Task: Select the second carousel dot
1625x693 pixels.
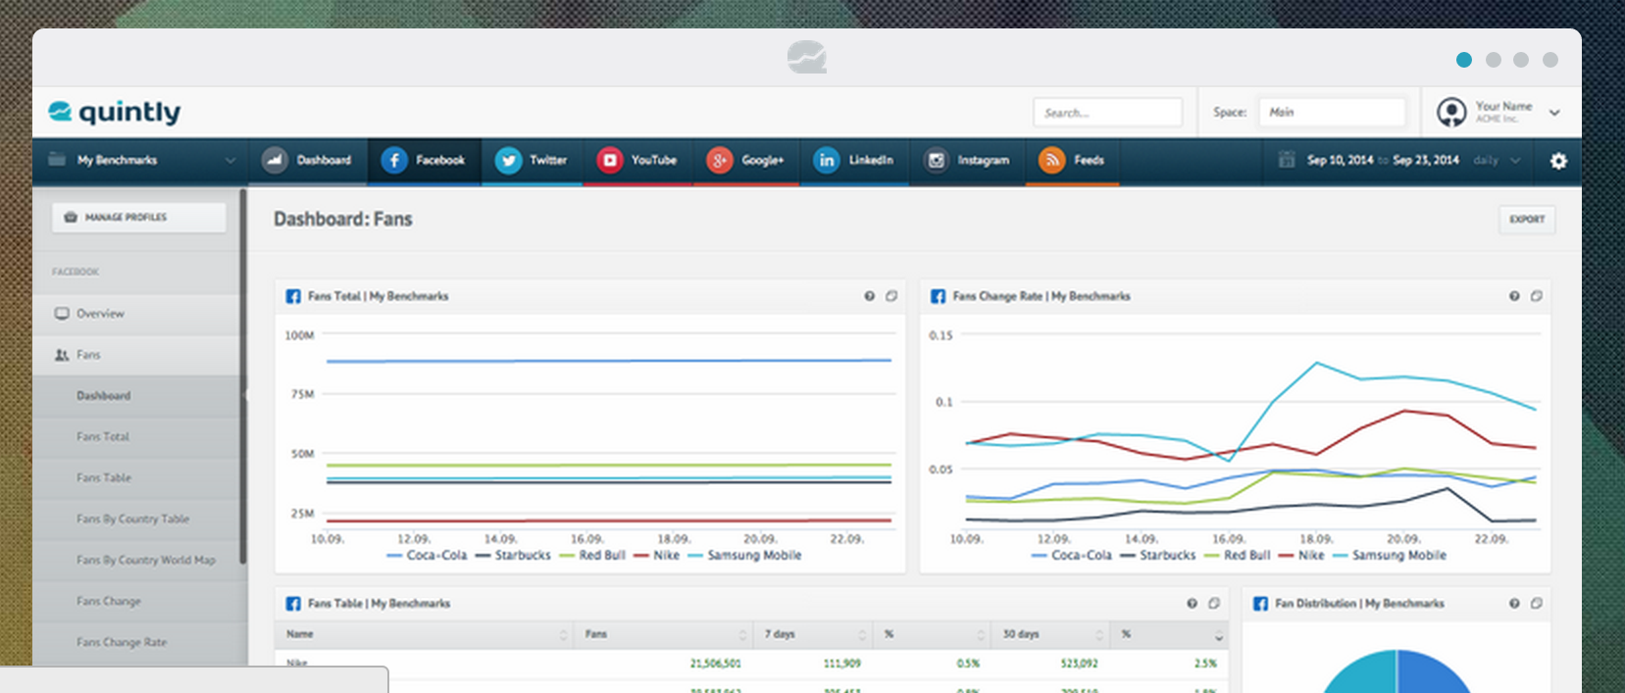Action: tap(1494, 60)
